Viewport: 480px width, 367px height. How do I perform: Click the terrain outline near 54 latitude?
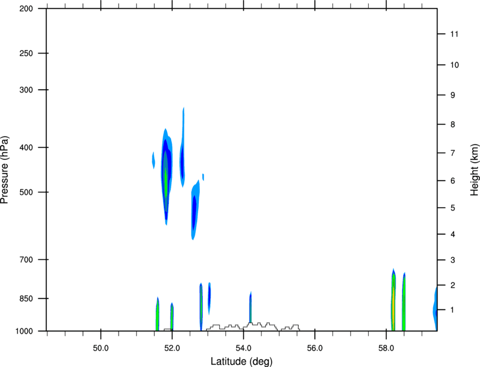pyautogui.click(x=253, y=326)
